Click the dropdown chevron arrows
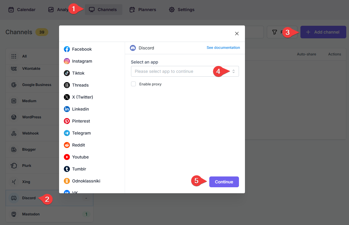 pos(234,71)
